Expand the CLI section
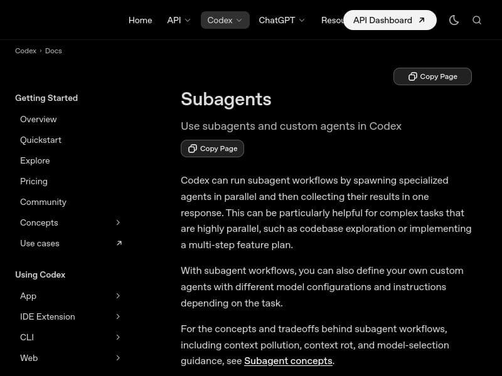This screenshot has height=376, width=502. point(118,337)
